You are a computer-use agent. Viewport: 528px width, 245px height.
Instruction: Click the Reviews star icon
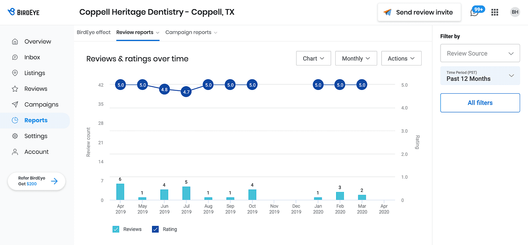click(15, 89)
